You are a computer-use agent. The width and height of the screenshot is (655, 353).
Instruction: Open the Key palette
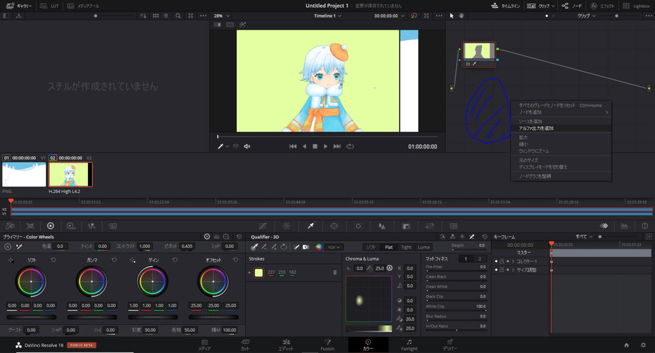tap(406, 226)
